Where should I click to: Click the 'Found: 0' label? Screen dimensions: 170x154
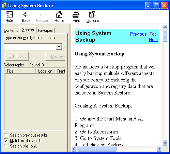tap(36, 65)
